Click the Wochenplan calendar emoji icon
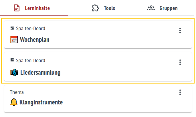 (x=14, y=40)
